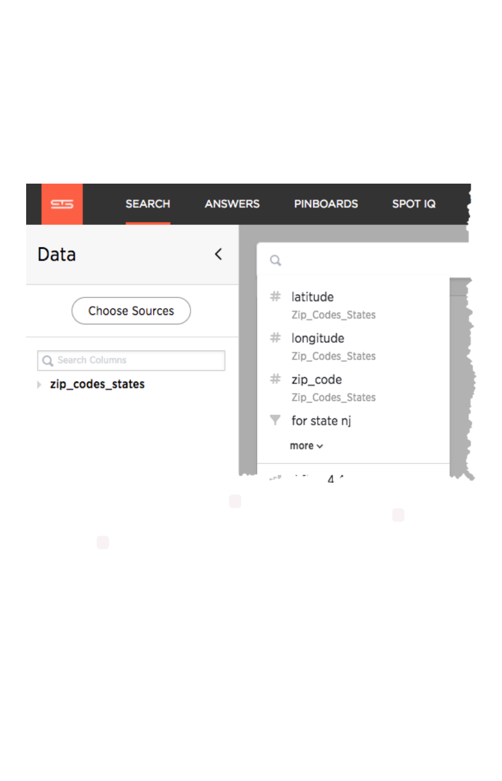The width and height of the screenshot is (502, 781).
Task: Click the hash icon beside longitude
Action: 275,338
